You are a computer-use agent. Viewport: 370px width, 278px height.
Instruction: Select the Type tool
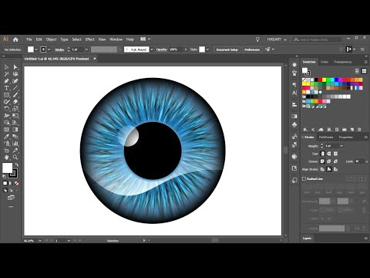[x=7, y=88]
